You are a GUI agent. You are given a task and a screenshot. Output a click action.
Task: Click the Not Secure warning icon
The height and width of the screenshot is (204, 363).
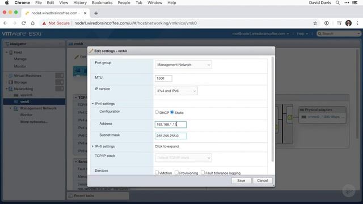point(44,23)
